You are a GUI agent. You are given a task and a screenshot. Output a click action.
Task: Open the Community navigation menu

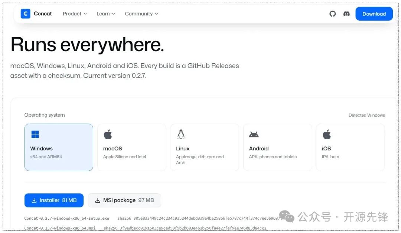pos(141,14)
